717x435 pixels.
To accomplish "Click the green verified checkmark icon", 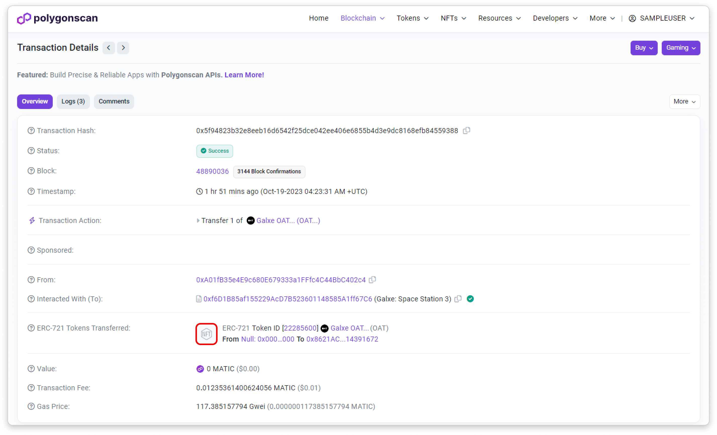I will pos(470,299).
